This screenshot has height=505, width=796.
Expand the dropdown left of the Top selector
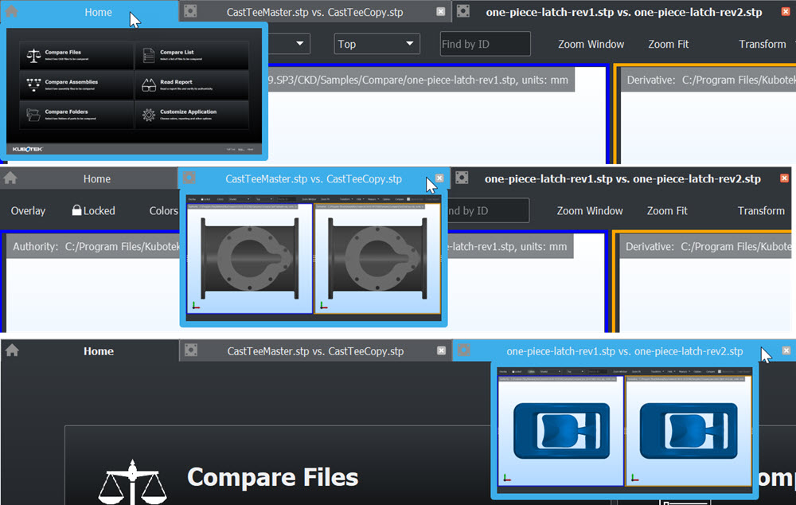(301, 44)
